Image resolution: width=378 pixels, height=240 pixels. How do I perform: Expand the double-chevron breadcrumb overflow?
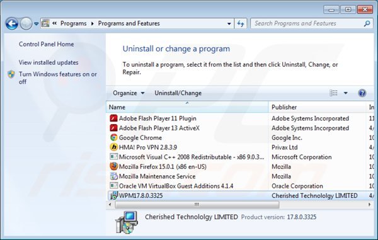click(x=54, y=23)
